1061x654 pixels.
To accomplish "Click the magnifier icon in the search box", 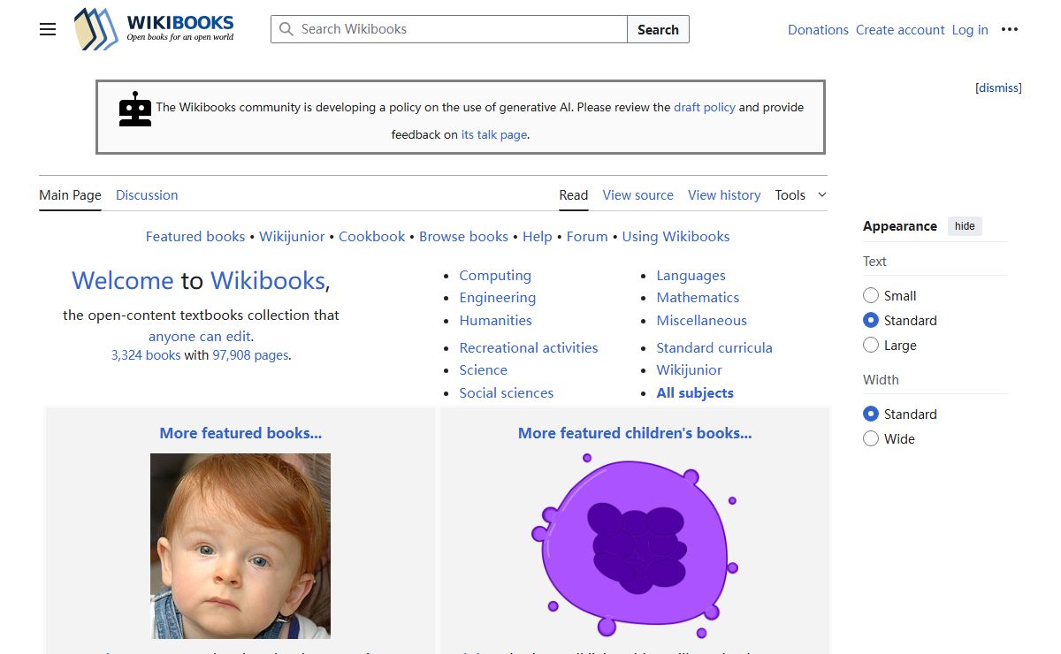I will (286, 29).
